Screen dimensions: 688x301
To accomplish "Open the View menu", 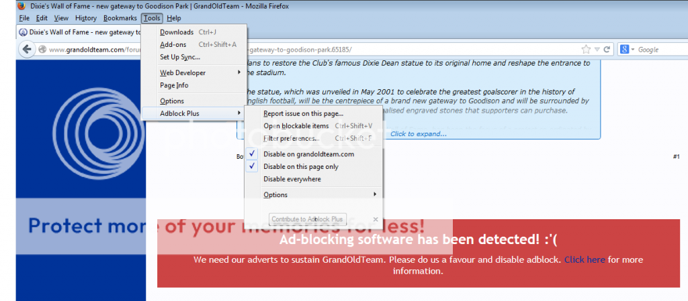I will tap(61, 18).
